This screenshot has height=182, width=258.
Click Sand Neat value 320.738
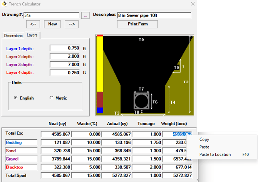click(x=56, y=151)
